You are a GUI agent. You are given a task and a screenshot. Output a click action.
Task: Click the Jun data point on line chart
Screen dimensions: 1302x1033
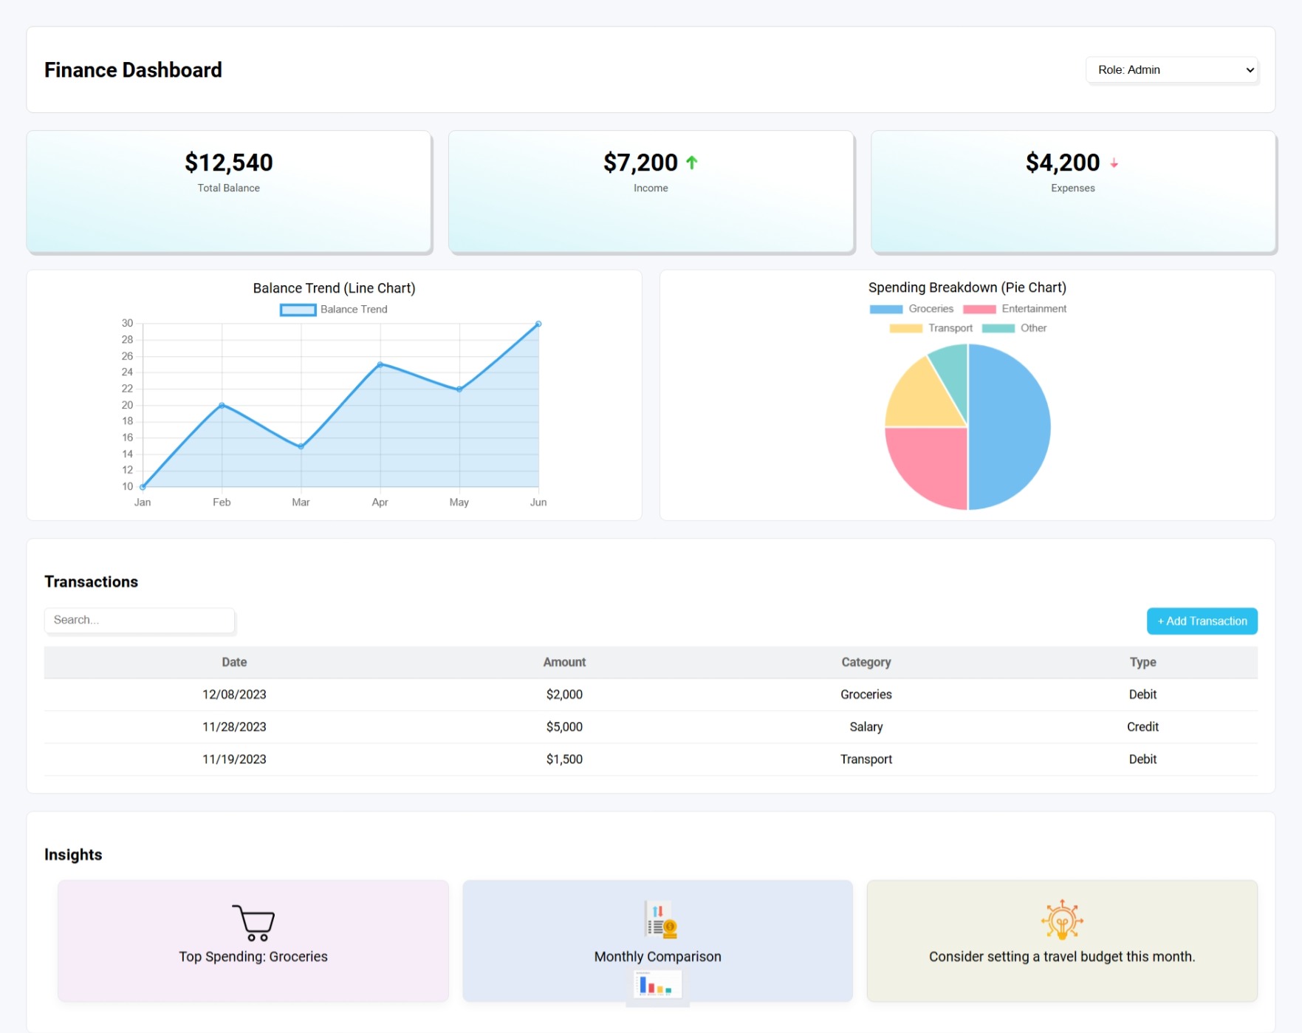click(538, 324)
